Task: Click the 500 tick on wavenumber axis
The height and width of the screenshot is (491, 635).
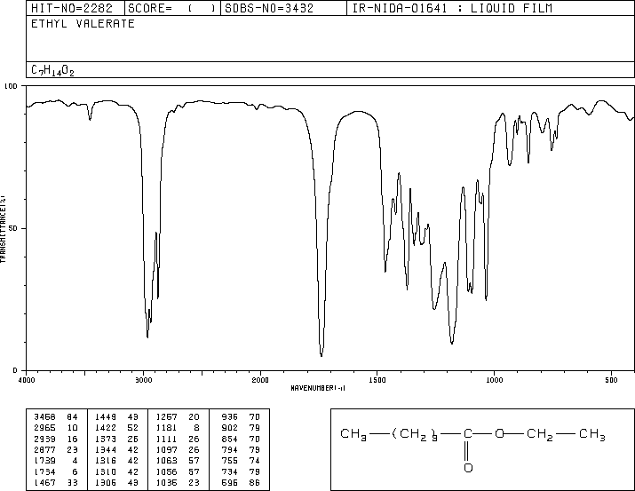Action: coord(611,379)
